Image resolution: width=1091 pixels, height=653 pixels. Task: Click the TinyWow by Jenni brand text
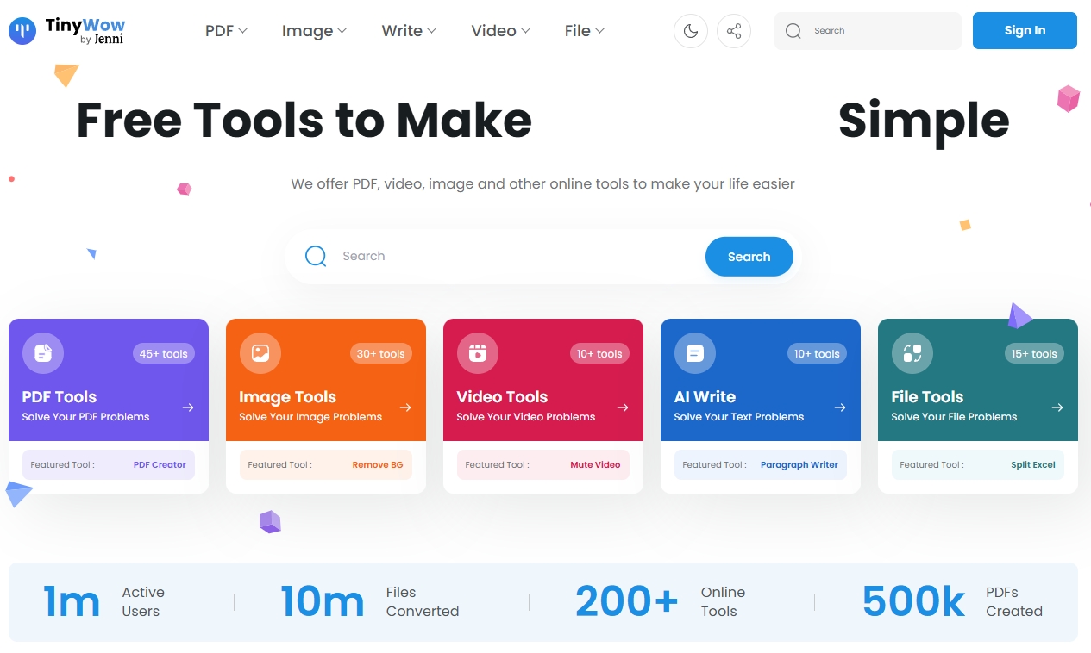85,31
